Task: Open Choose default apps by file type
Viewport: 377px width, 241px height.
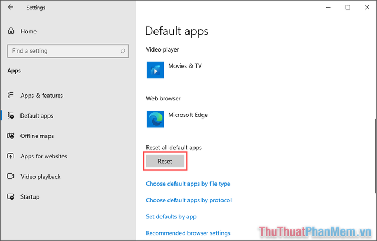Action: coord(188,184)
